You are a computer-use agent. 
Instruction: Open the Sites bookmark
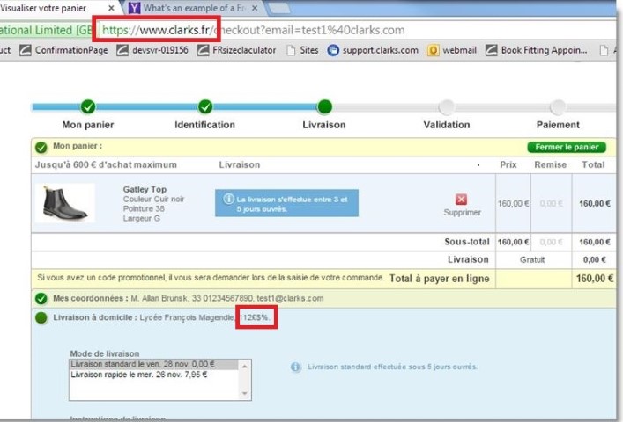(302, 50)
